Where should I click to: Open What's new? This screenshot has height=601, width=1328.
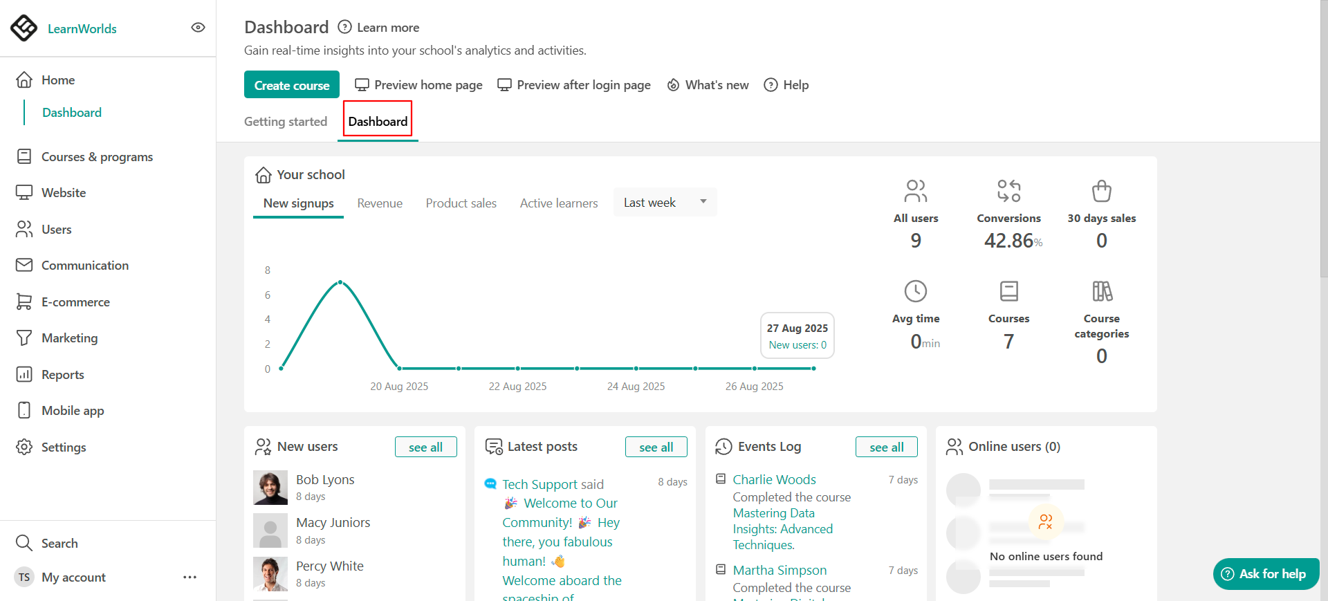point(708,85)
